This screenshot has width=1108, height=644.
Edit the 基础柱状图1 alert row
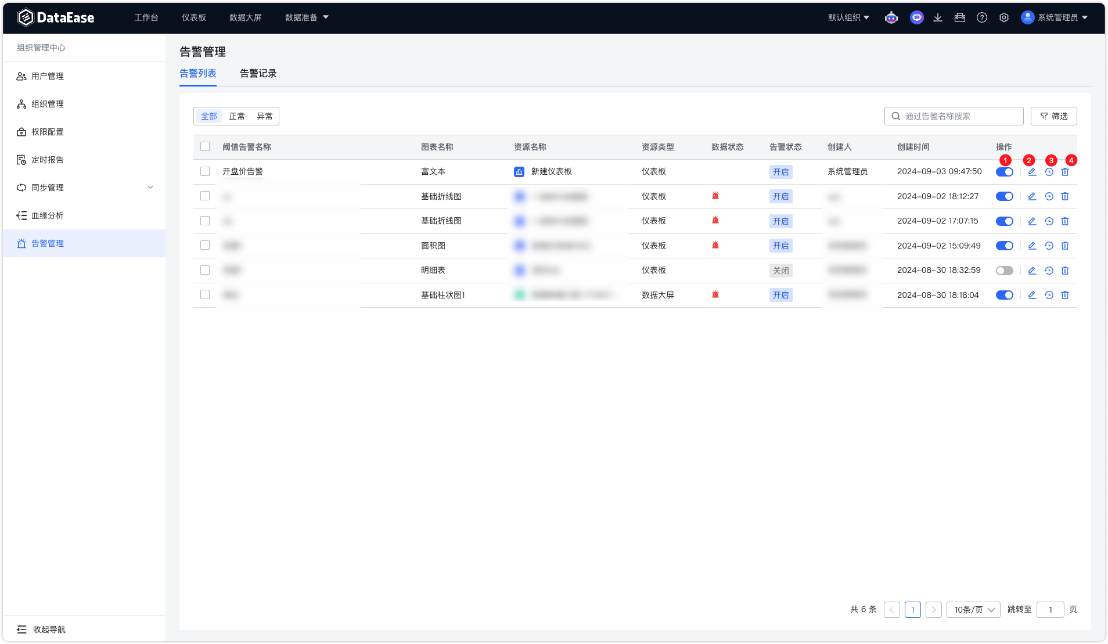[x=1032, y=295]
